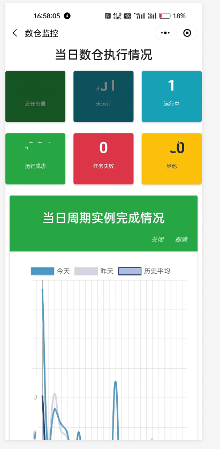Tap the notification count badge near clock
Viewport: 220px width, 449px height.
tap(67, 16)
